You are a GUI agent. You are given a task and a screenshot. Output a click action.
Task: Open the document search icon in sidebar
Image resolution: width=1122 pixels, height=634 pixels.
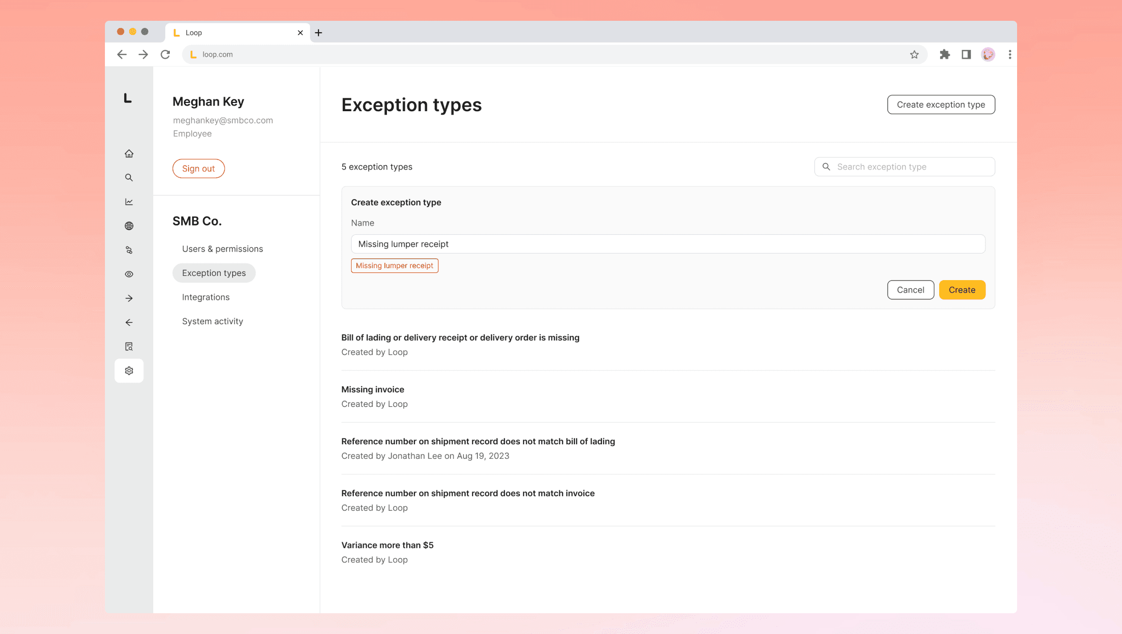[x=129, y=347]
